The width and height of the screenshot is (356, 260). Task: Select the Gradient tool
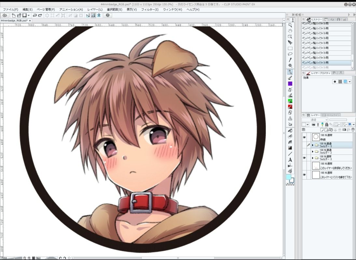coord(290,148)
